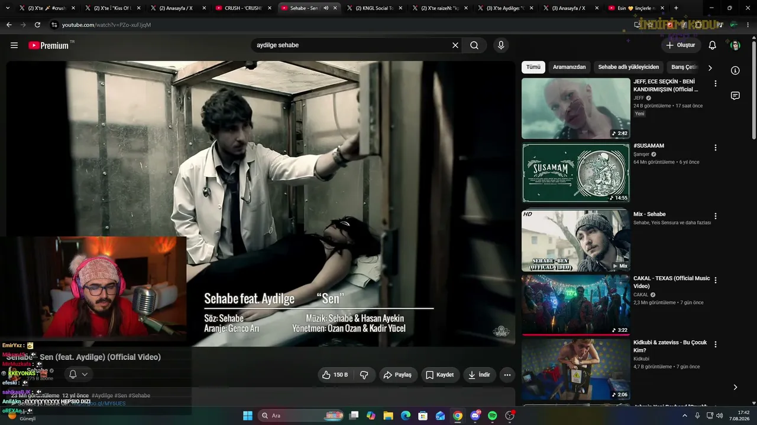Show hidden system tray icons
This screenshot has width=757, height=425.
[x=685, y=416]
